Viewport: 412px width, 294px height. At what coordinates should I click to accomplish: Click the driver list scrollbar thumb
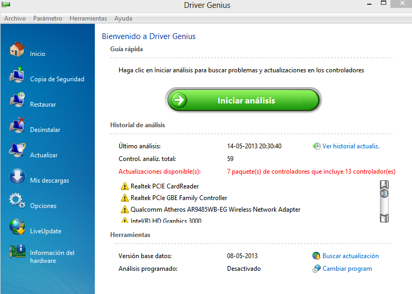click(x=384, y=194)
